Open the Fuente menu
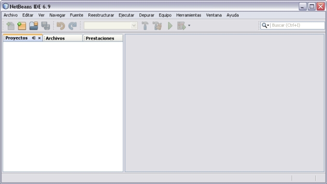 coord(76,15)
